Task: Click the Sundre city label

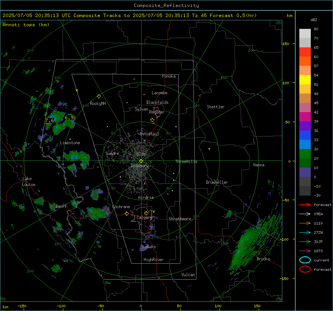Action: tap(112, 153)
